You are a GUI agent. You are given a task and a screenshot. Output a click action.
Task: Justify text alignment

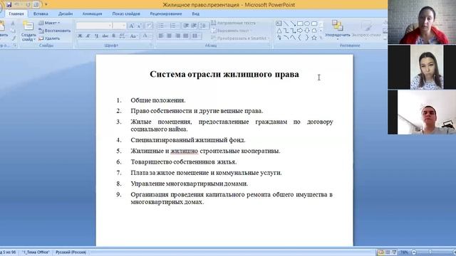tap(186, 36)
